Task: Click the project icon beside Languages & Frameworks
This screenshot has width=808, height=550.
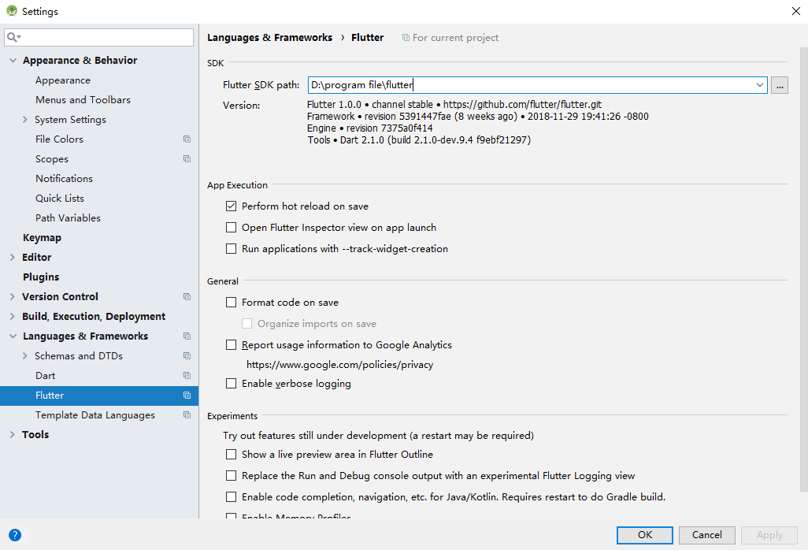Action: 187,336
